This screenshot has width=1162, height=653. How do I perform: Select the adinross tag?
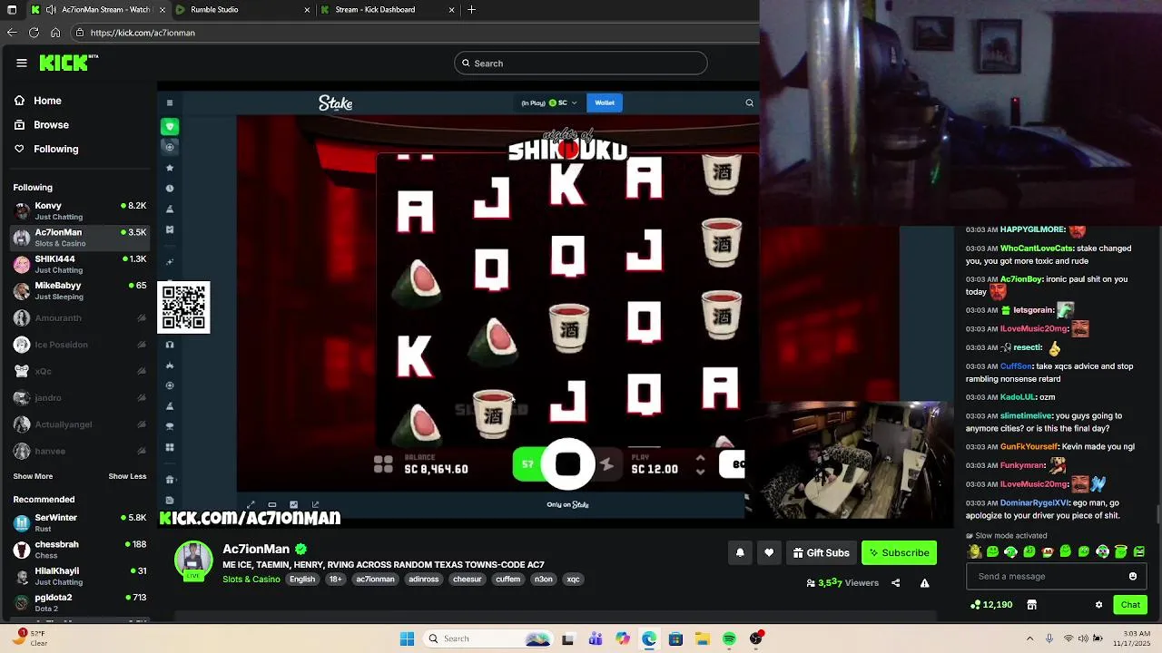(x=424, y=579)
